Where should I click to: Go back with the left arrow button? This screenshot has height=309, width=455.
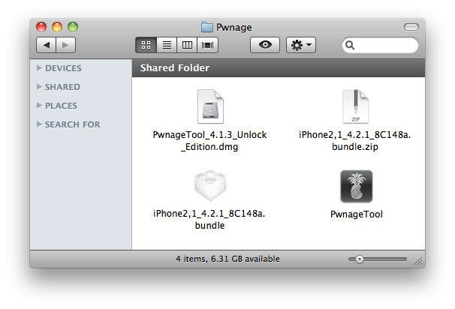tap(47, 45)
